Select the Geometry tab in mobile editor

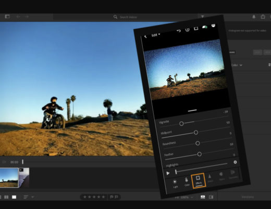[233, 175]
